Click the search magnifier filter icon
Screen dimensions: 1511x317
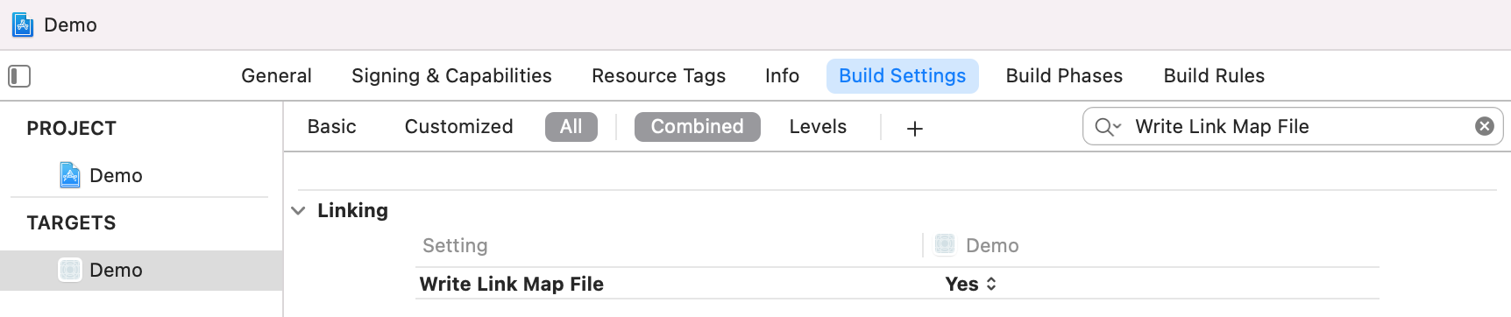(x=1103, y=127)
